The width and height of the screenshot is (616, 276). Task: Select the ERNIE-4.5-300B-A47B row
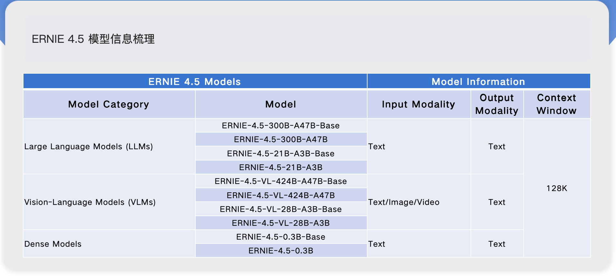[x=281, y=139]
